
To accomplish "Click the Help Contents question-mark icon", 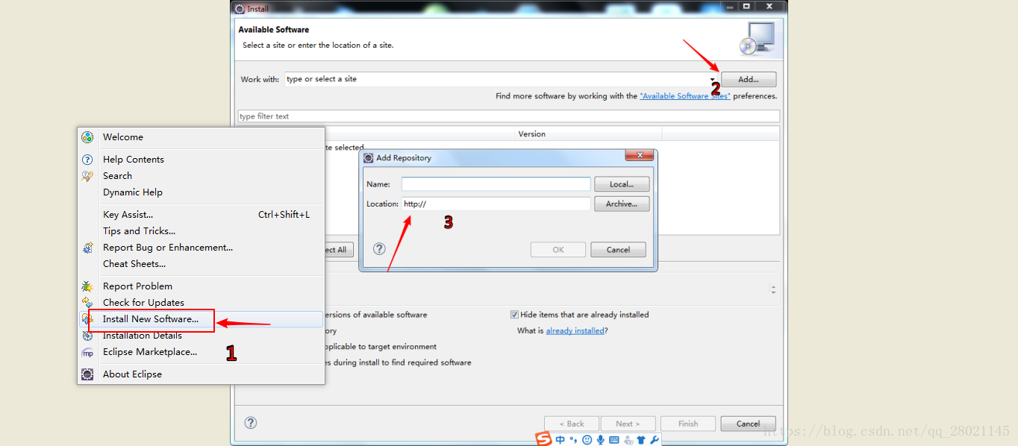I will point(87,160).
